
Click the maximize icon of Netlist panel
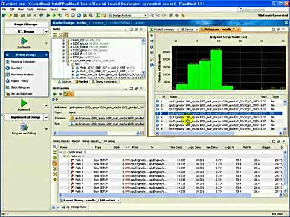coord(131,30)
